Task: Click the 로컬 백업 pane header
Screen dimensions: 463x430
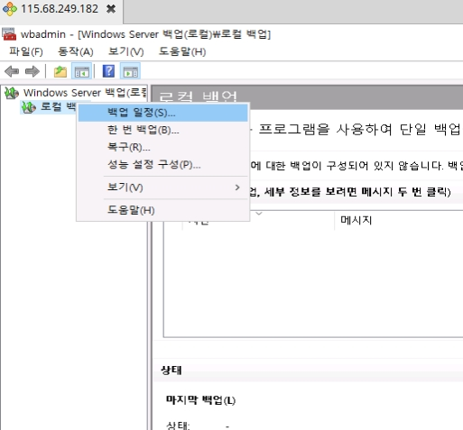Action: (x=307, y=96)
